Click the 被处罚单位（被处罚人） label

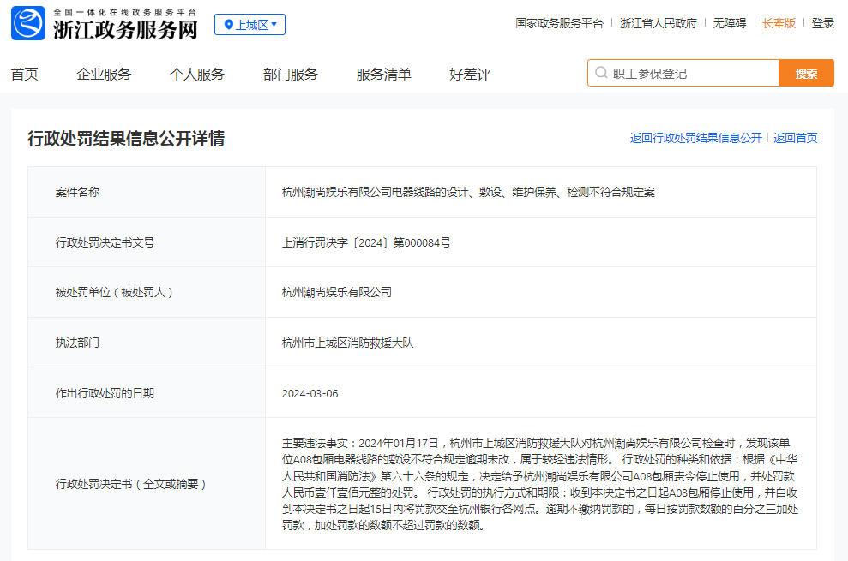coord(114,292)
